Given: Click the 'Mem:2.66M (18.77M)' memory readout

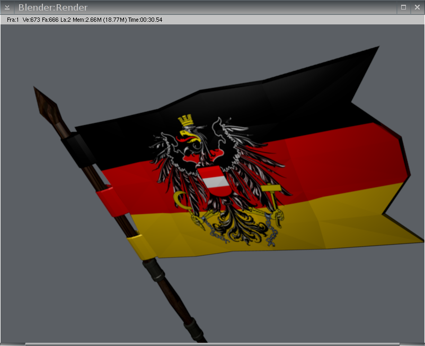Looking at the screenshot, I should click(x=100, y=20).
